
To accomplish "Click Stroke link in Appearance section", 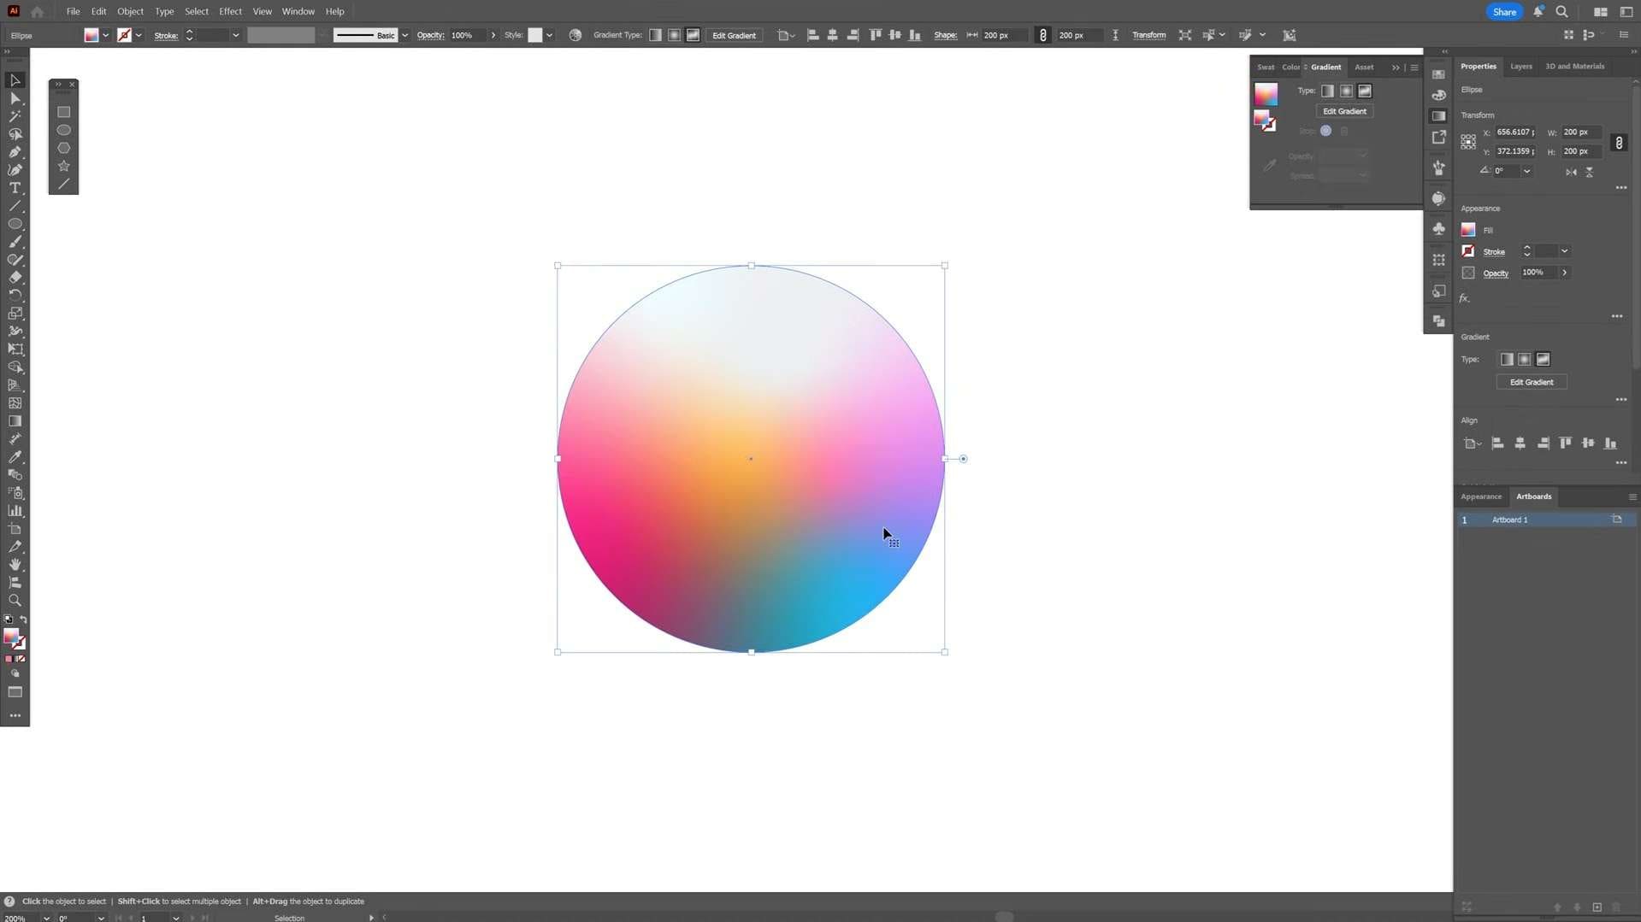I will [1494, 252].
